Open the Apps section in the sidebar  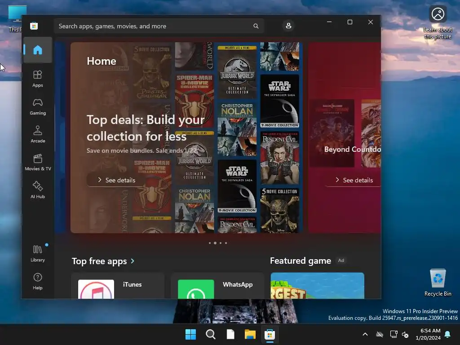point(38,79)
